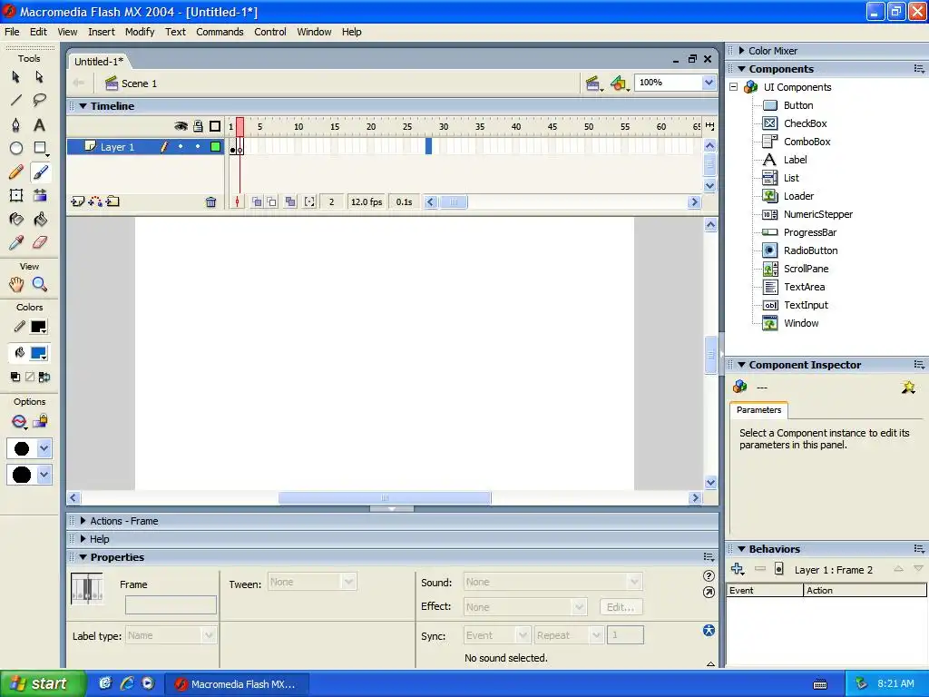Select the Lasso tool
The image size is (929, 697).
pos(39,100)
